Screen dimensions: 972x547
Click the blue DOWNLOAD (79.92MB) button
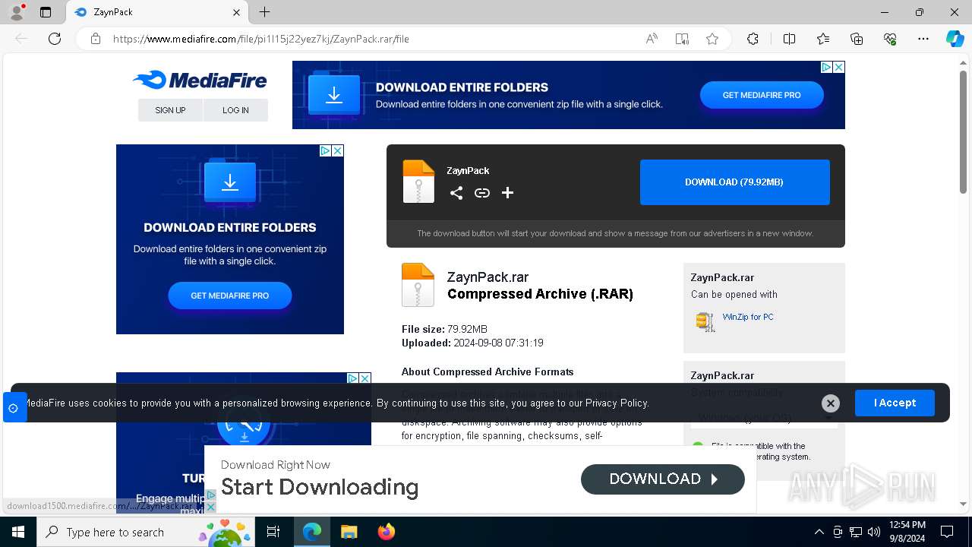734,182
